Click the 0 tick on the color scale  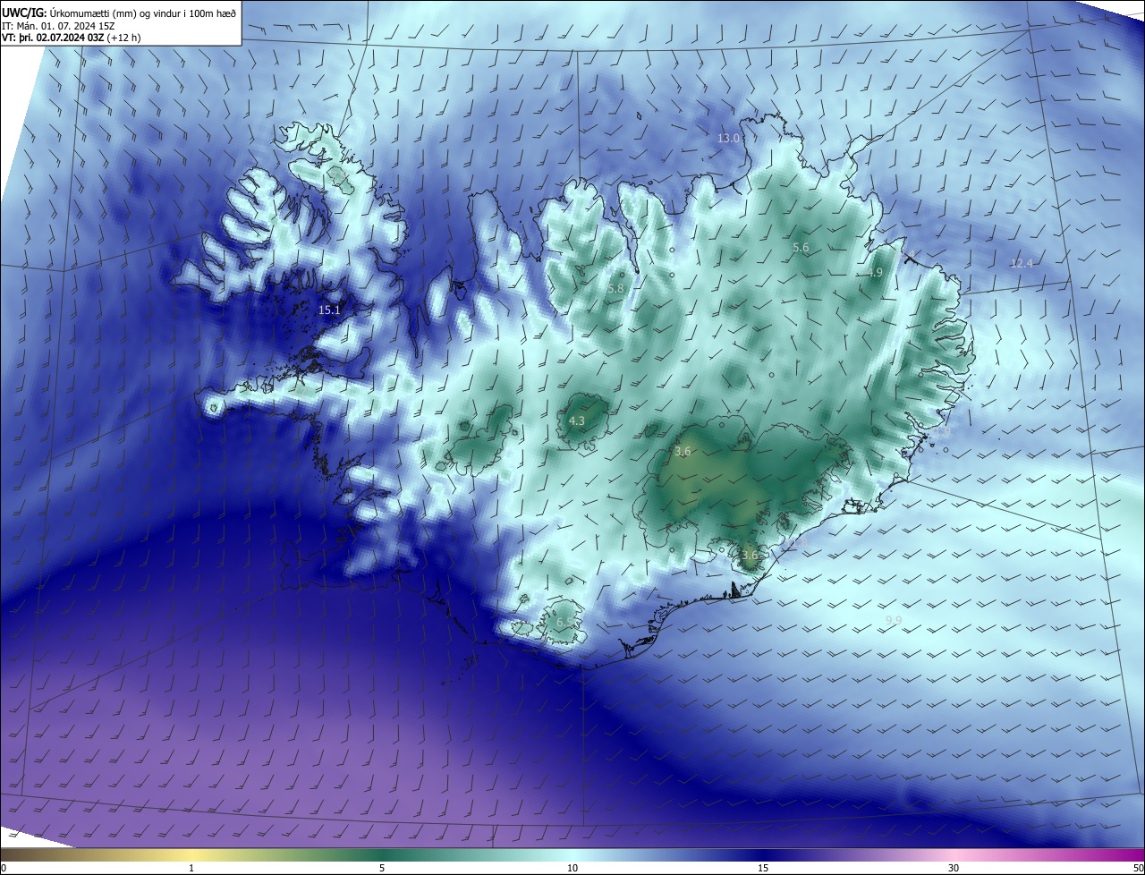pos(4,868)
